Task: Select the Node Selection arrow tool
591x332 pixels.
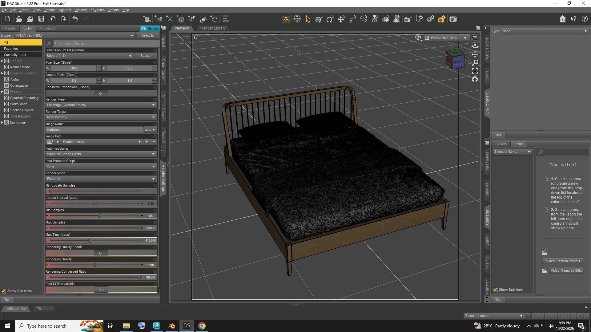Action: (x=308, y=19)
